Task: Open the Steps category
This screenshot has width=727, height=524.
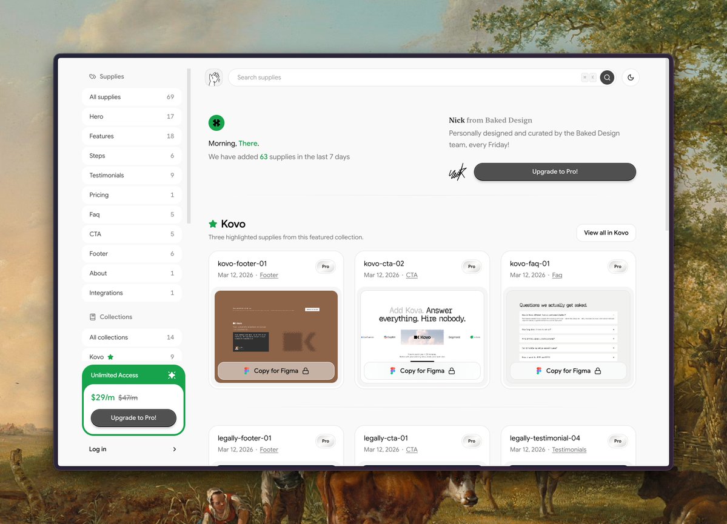Action: tap(132, 156)
